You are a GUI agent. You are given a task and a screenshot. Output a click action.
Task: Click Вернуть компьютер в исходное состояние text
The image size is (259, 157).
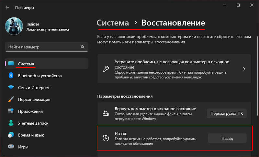pos(155,109)
